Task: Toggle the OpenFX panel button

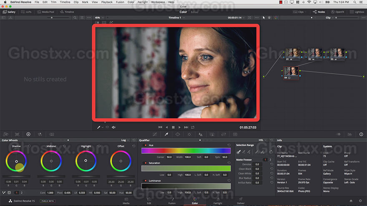Action: [x=337, y=12]
